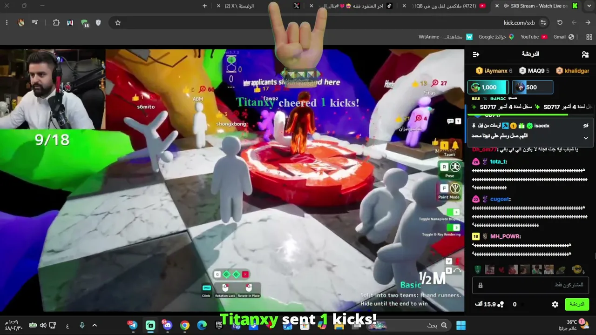Click the shield extension icon
Screen dimensions: 596x335
pos(98,23)
